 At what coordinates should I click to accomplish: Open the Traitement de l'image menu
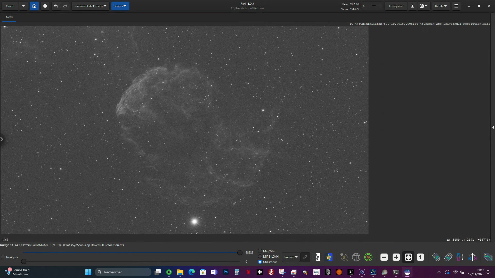[90, 6]
